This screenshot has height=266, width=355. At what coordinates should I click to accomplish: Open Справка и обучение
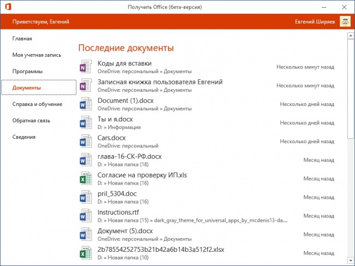37,104
